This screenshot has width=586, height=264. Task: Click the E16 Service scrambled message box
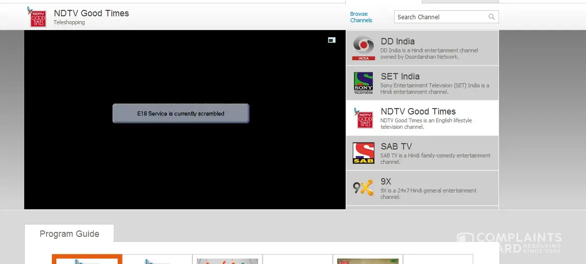(x=180, y=113)
